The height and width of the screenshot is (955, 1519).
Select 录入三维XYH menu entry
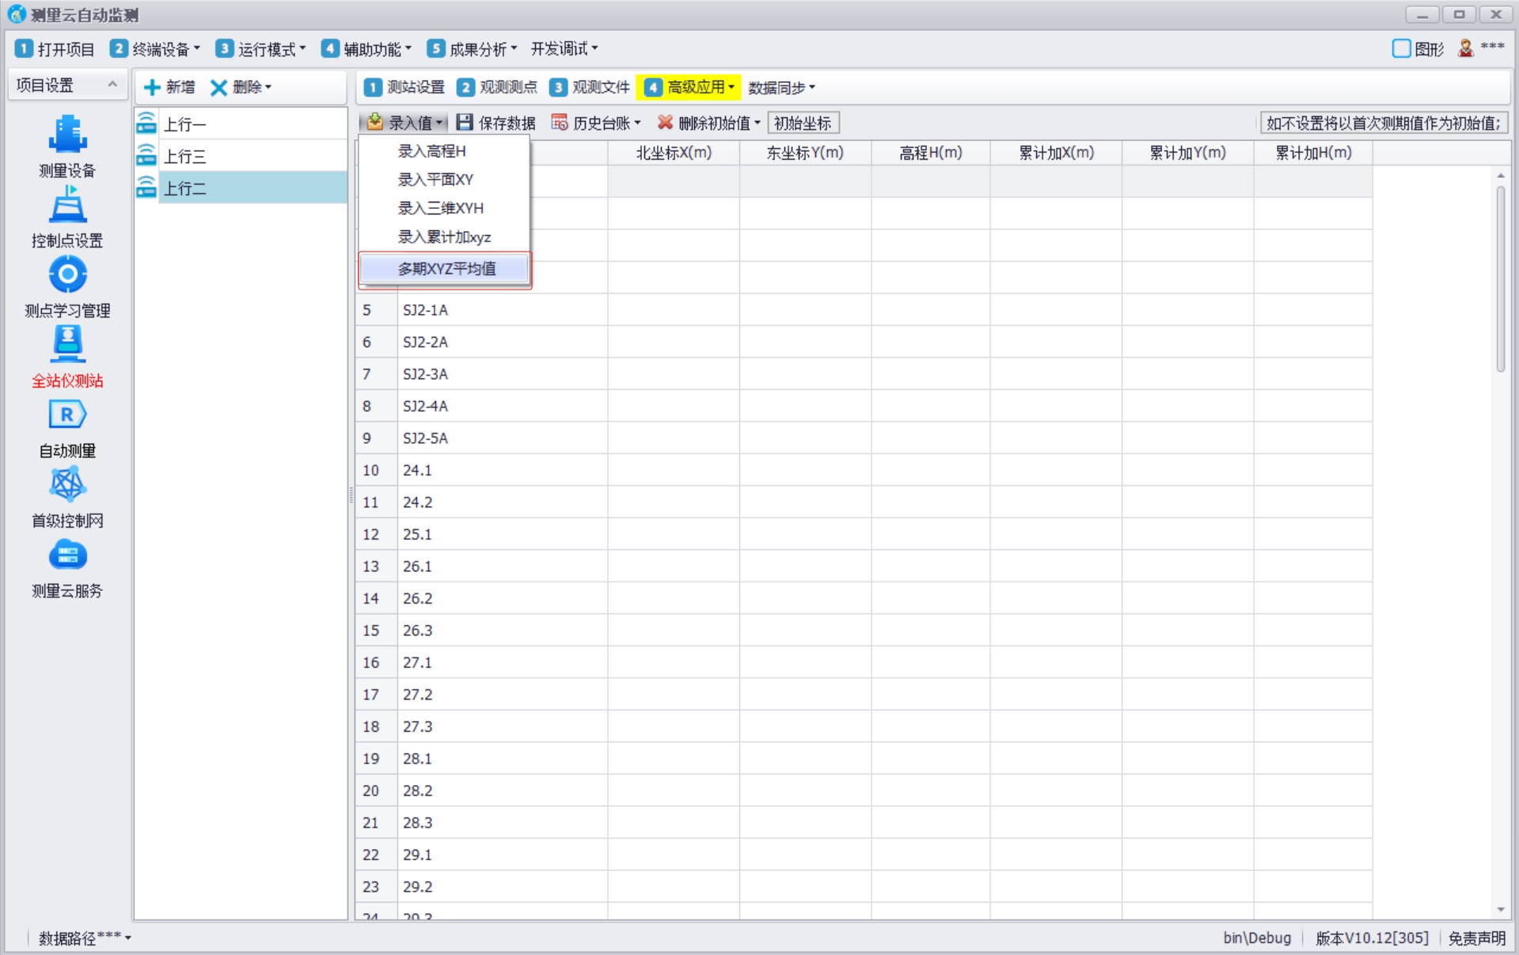point(440,208)
